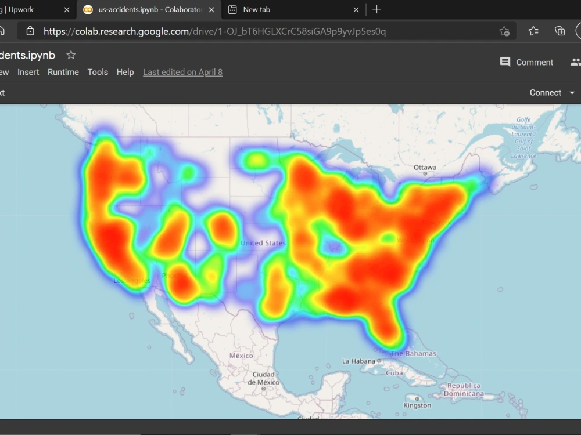Click the notebook title ending dents.ipynb
The width and height of the screenshot is (581, 435).
tap(27, 55)
